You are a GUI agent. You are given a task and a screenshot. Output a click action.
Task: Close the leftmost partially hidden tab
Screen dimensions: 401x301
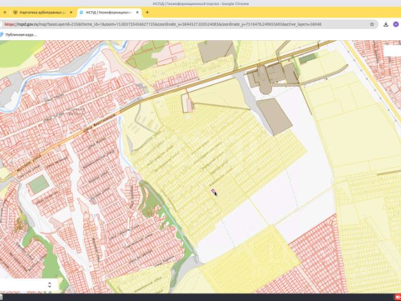tap(5, 12)
